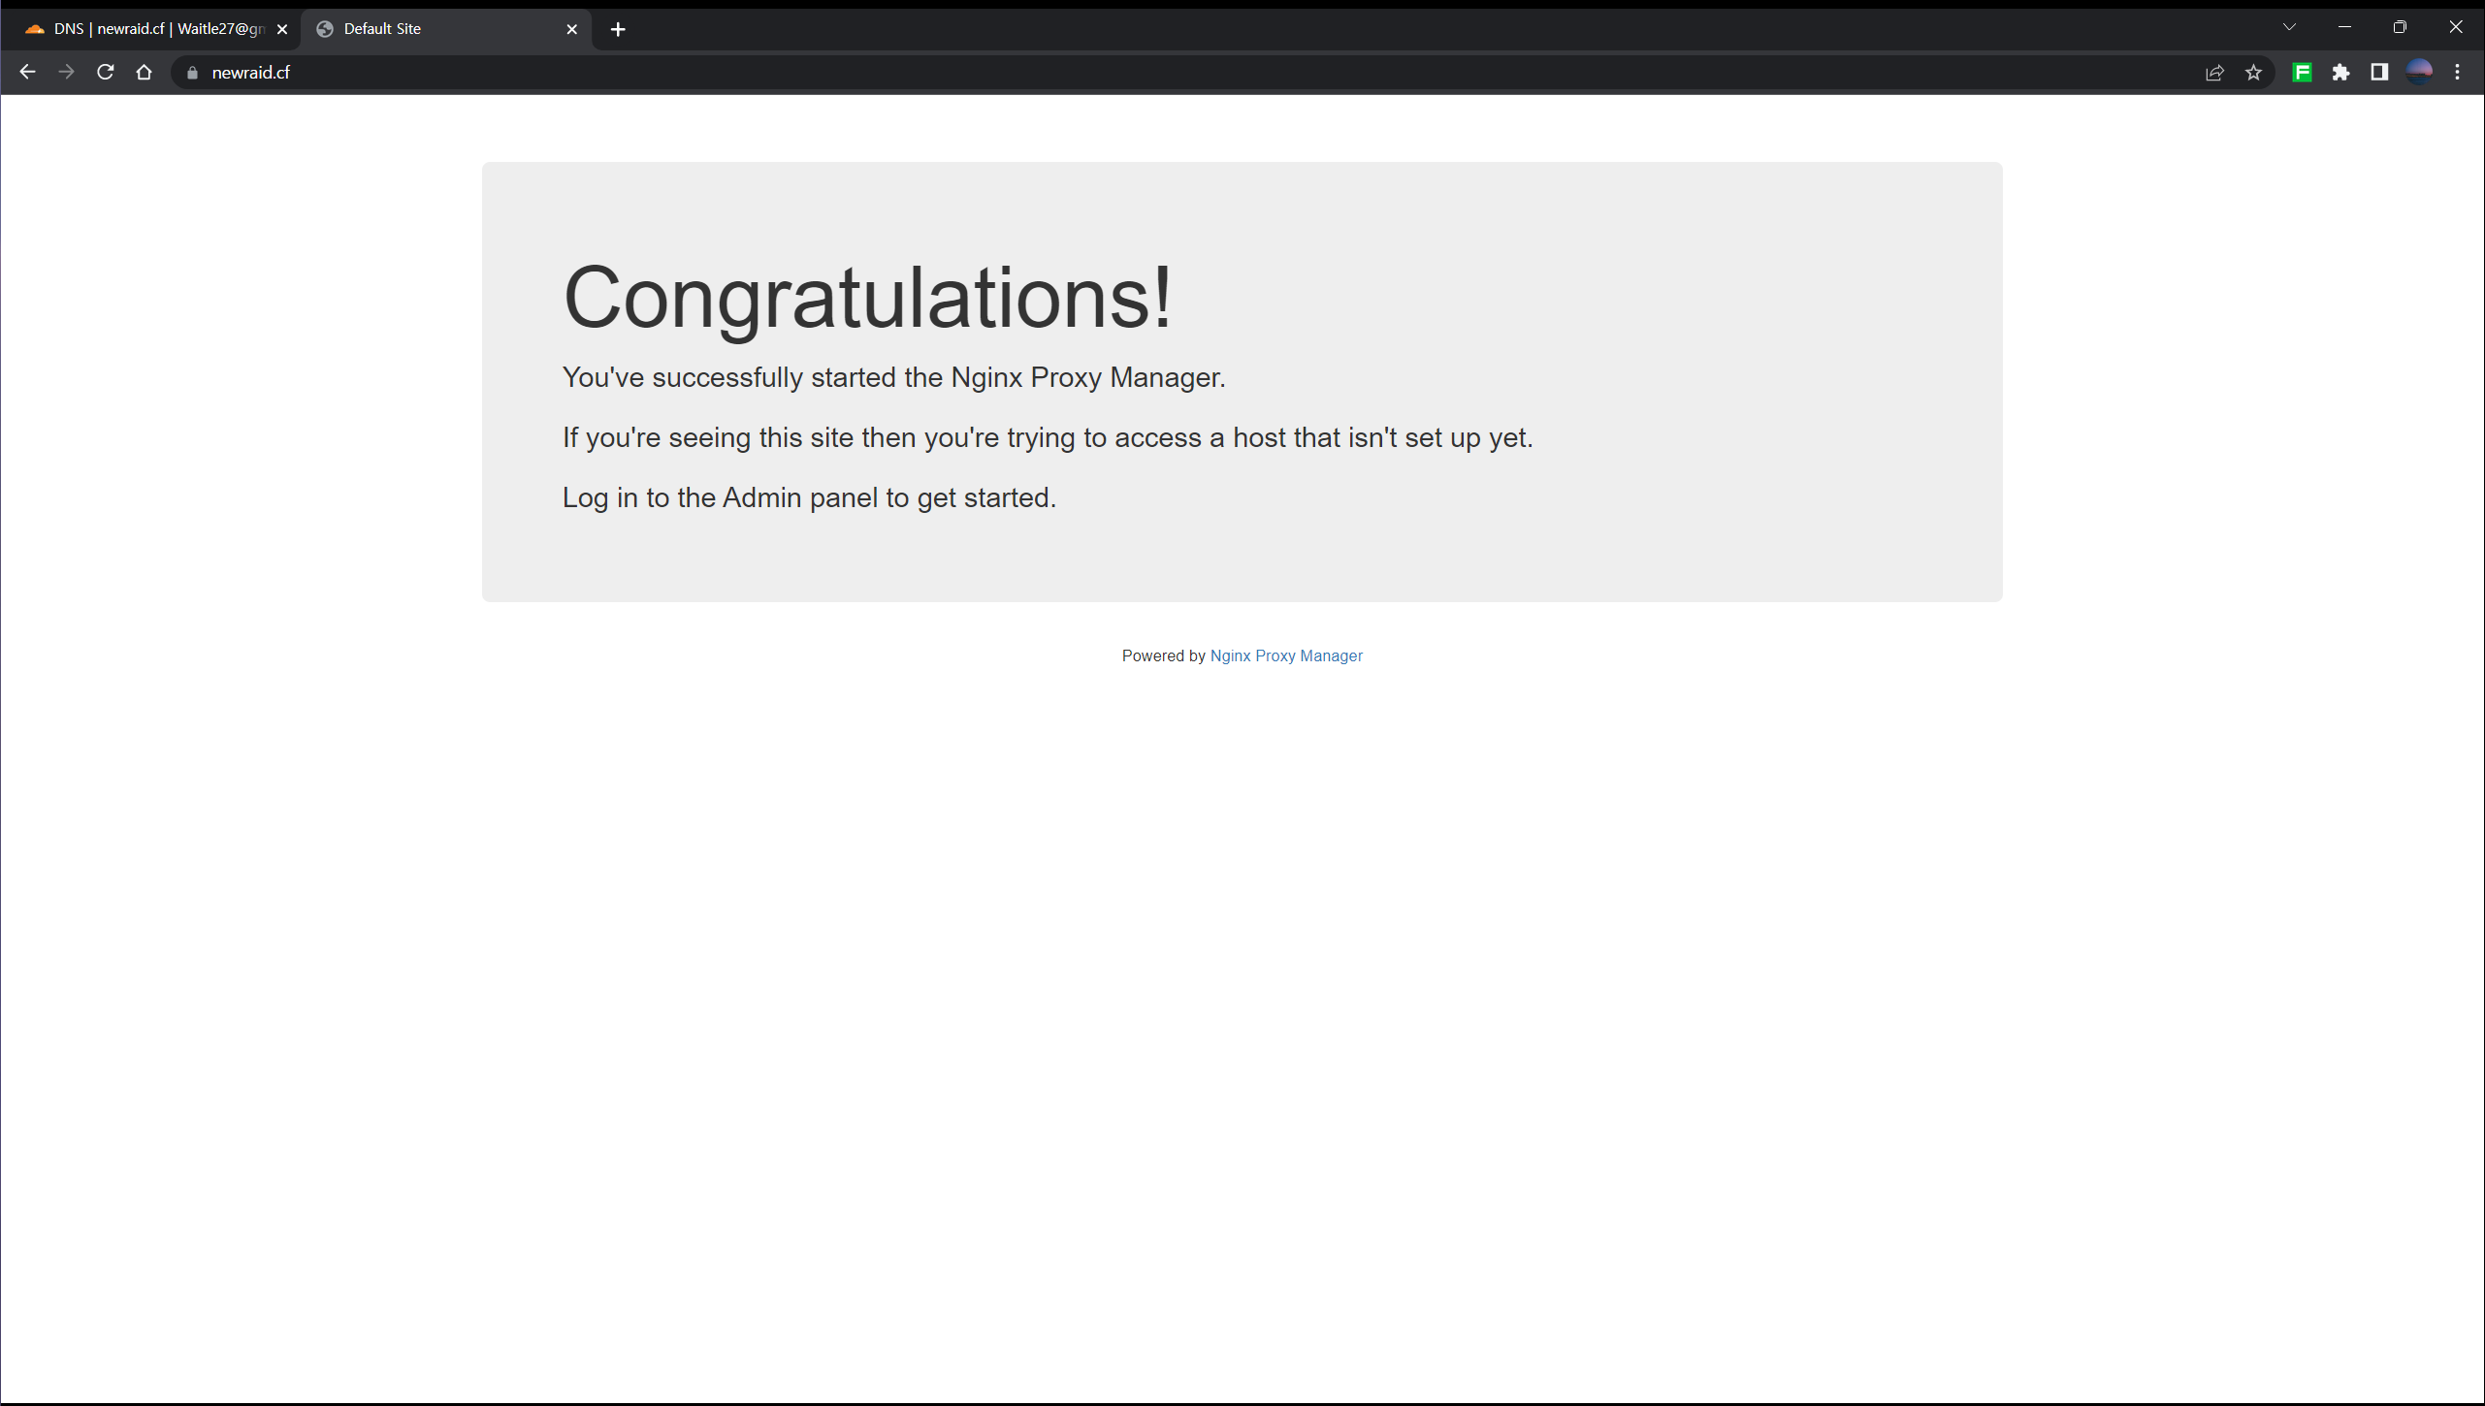Go to the browser home page
2485x1406 pixels.
tap(145, 72)
